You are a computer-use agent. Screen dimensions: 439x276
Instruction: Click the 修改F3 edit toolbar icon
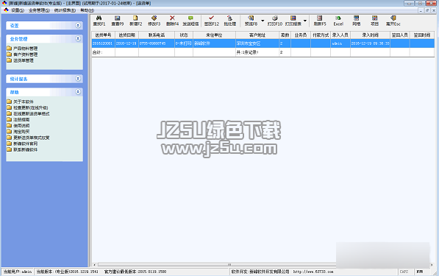tap(154, 18)
